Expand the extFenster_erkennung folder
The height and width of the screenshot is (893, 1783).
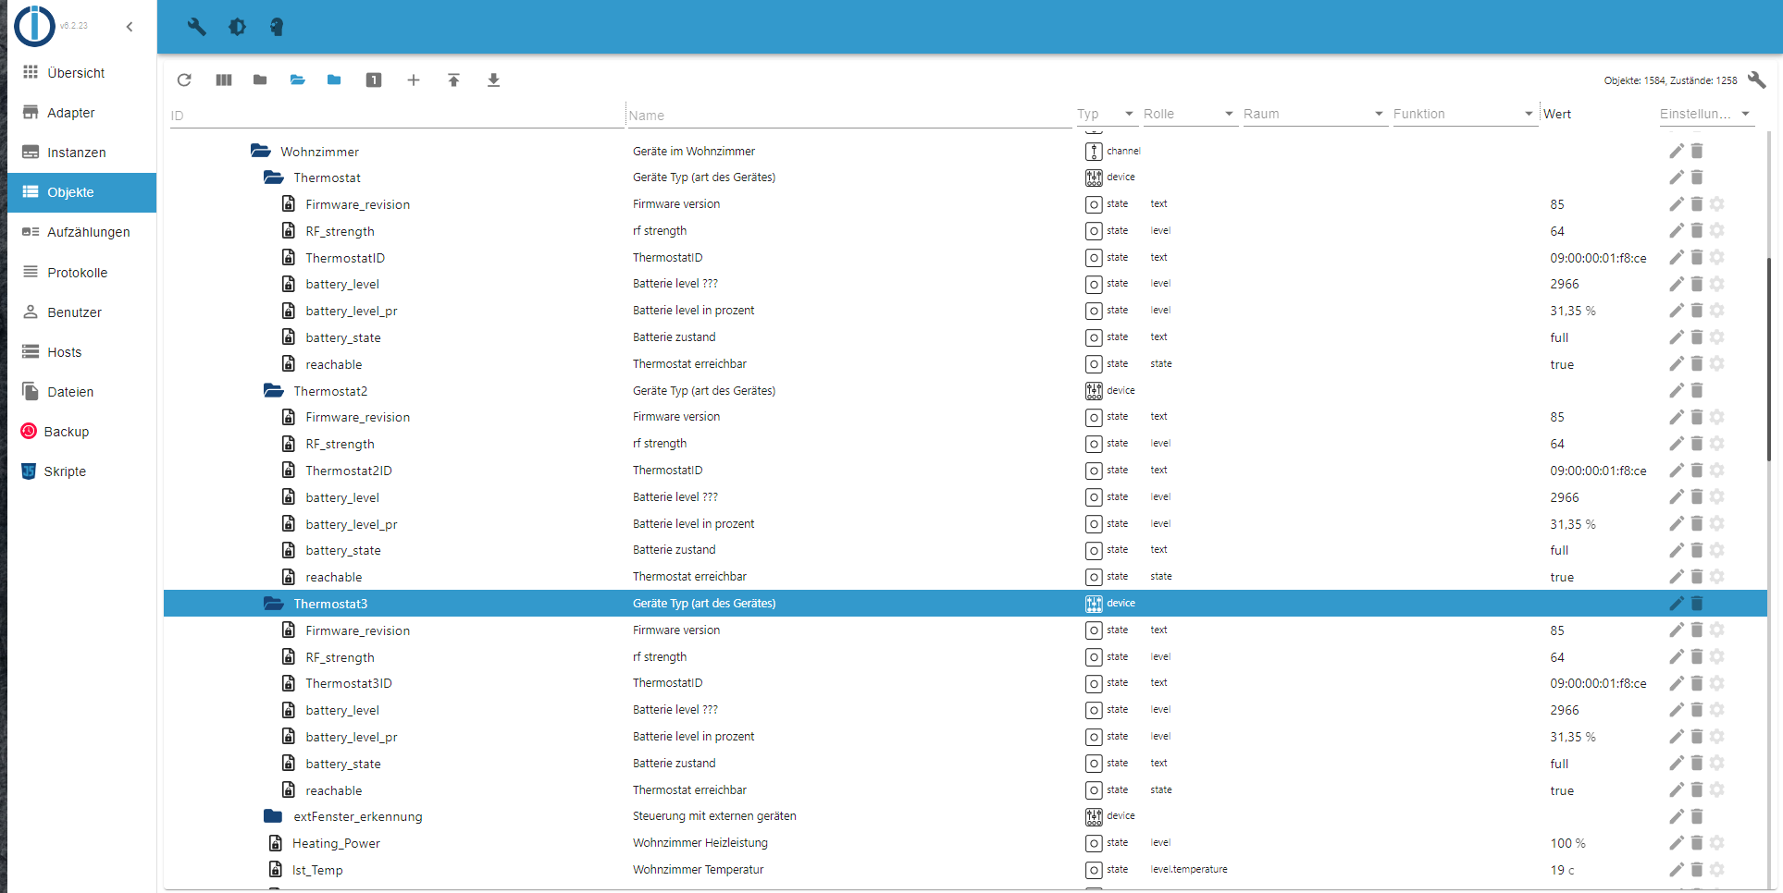tap(273, 816)
